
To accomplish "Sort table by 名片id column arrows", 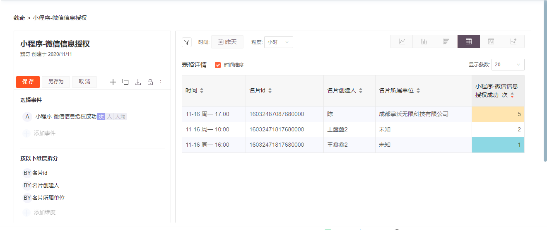I will point(270,91).
